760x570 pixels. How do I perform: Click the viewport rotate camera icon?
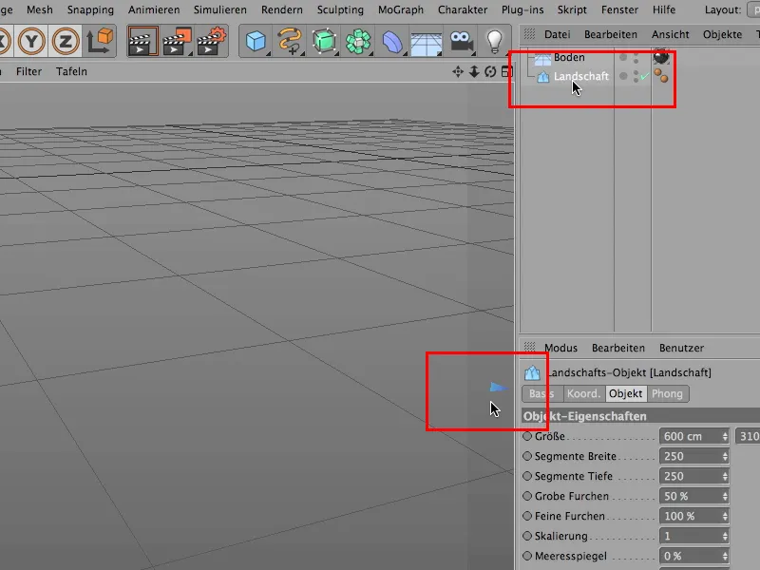490,72
